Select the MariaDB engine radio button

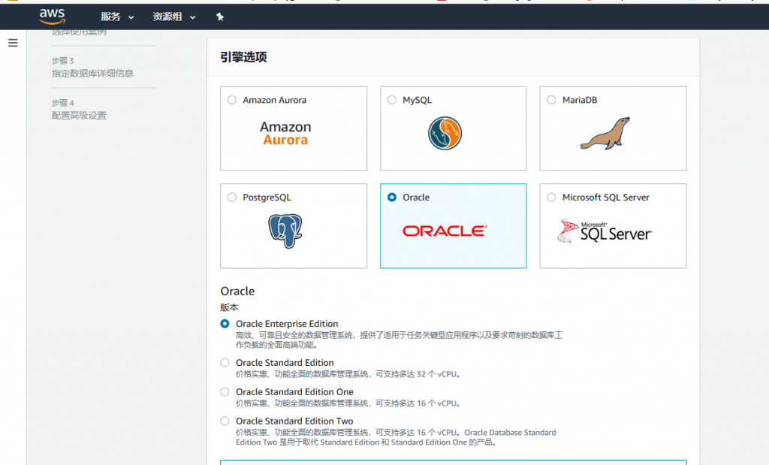(551, 100)
